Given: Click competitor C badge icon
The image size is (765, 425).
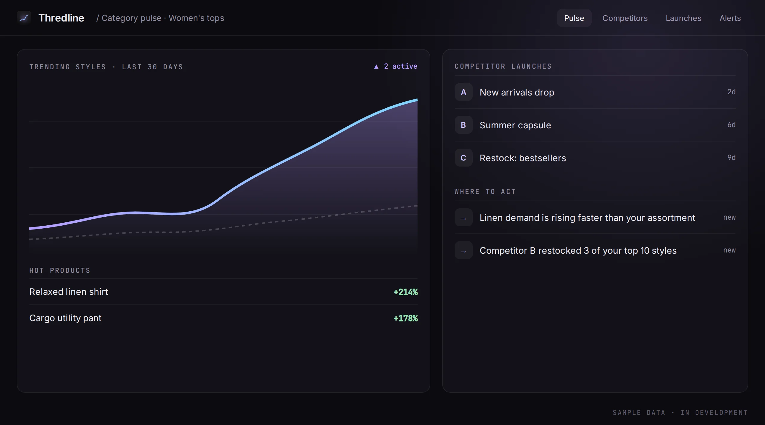Looking at the screenshot, I should [463, 158].
